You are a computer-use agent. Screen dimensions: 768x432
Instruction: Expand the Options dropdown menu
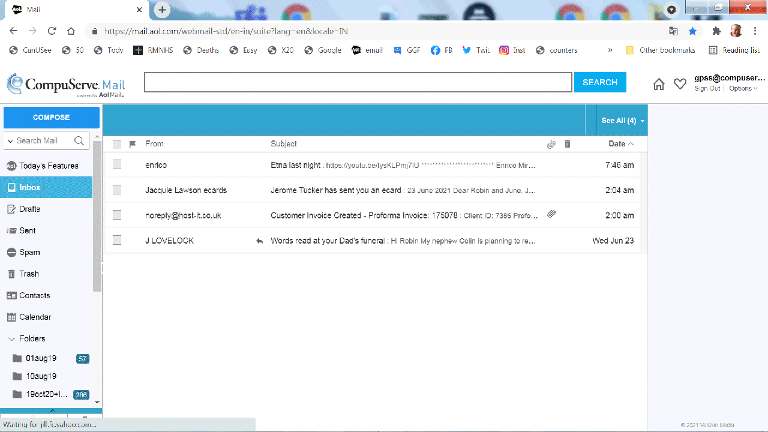(x=743, y=88)
